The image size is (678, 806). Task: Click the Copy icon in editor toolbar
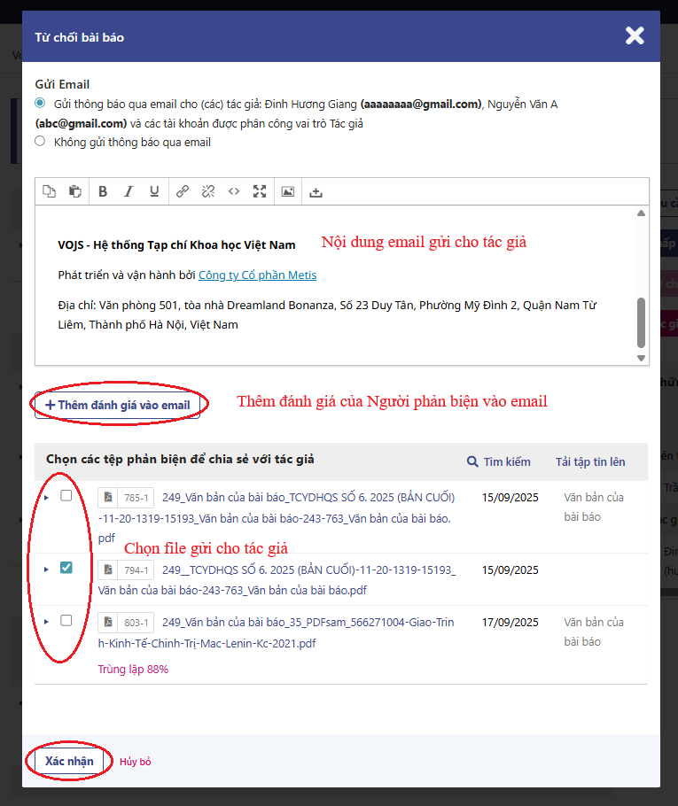pyautogui.click(x=50, y=191)
